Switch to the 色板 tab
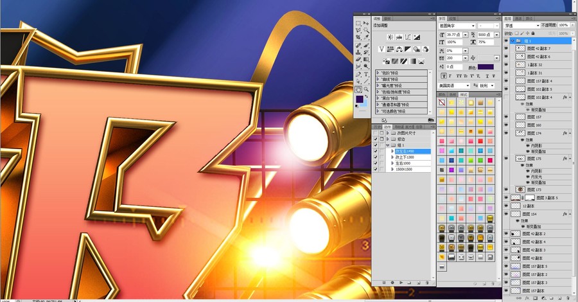Screen dimensions: 578x302 [x=453, y=94]
